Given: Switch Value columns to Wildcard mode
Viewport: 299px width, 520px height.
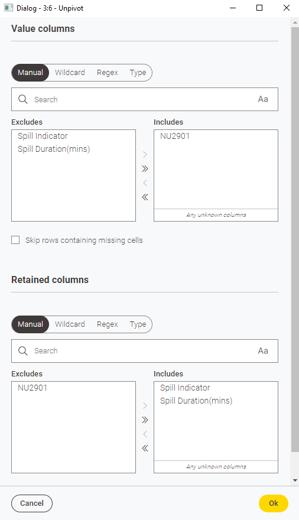Looking at the screenshot, I should 70,73.
